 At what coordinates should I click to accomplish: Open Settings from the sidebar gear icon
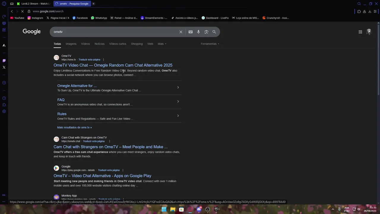(4, 111)
